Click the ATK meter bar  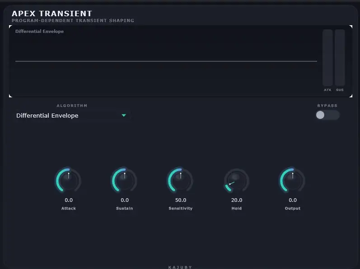[327, 58]
